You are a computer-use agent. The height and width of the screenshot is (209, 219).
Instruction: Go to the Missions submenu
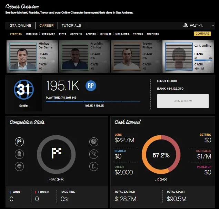tap(32, 34)
